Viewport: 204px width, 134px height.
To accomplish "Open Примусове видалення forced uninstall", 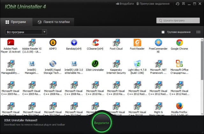I will (x=153, y=4).
